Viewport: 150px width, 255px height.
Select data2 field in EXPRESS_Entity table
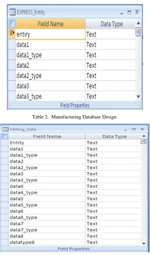tap(50, 65)
